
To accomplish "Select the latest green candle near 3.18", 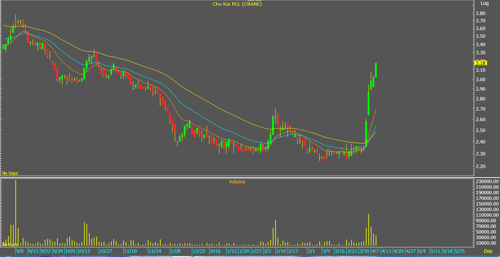I will pos(376,70).
